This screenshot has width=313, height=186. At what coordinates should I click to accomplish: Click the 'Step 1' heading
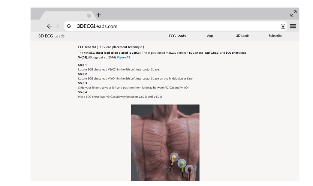[x=83, y=65]
